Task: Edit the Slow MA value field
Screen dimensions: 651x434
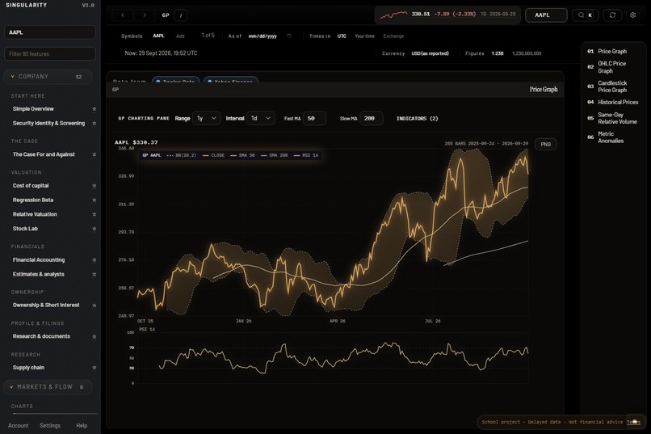Action: [x=372, y=118]
